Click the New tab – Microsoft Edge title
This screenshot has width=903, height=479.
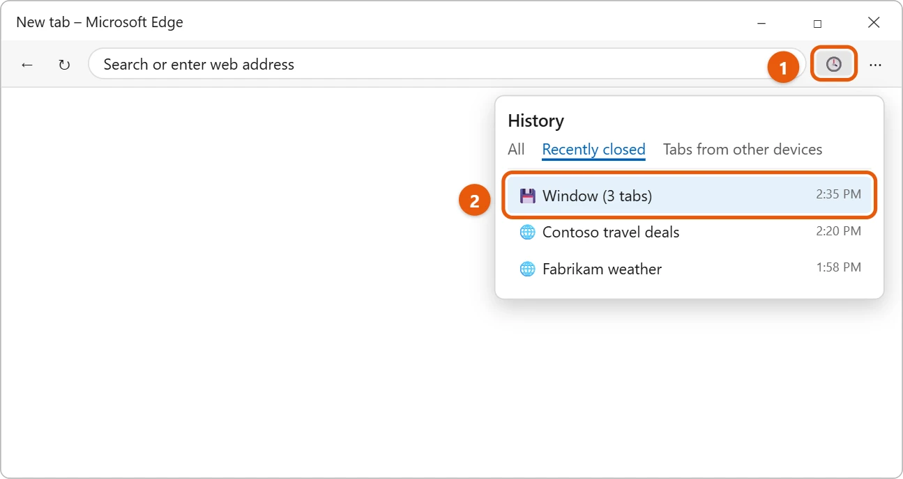coord(100,22)
